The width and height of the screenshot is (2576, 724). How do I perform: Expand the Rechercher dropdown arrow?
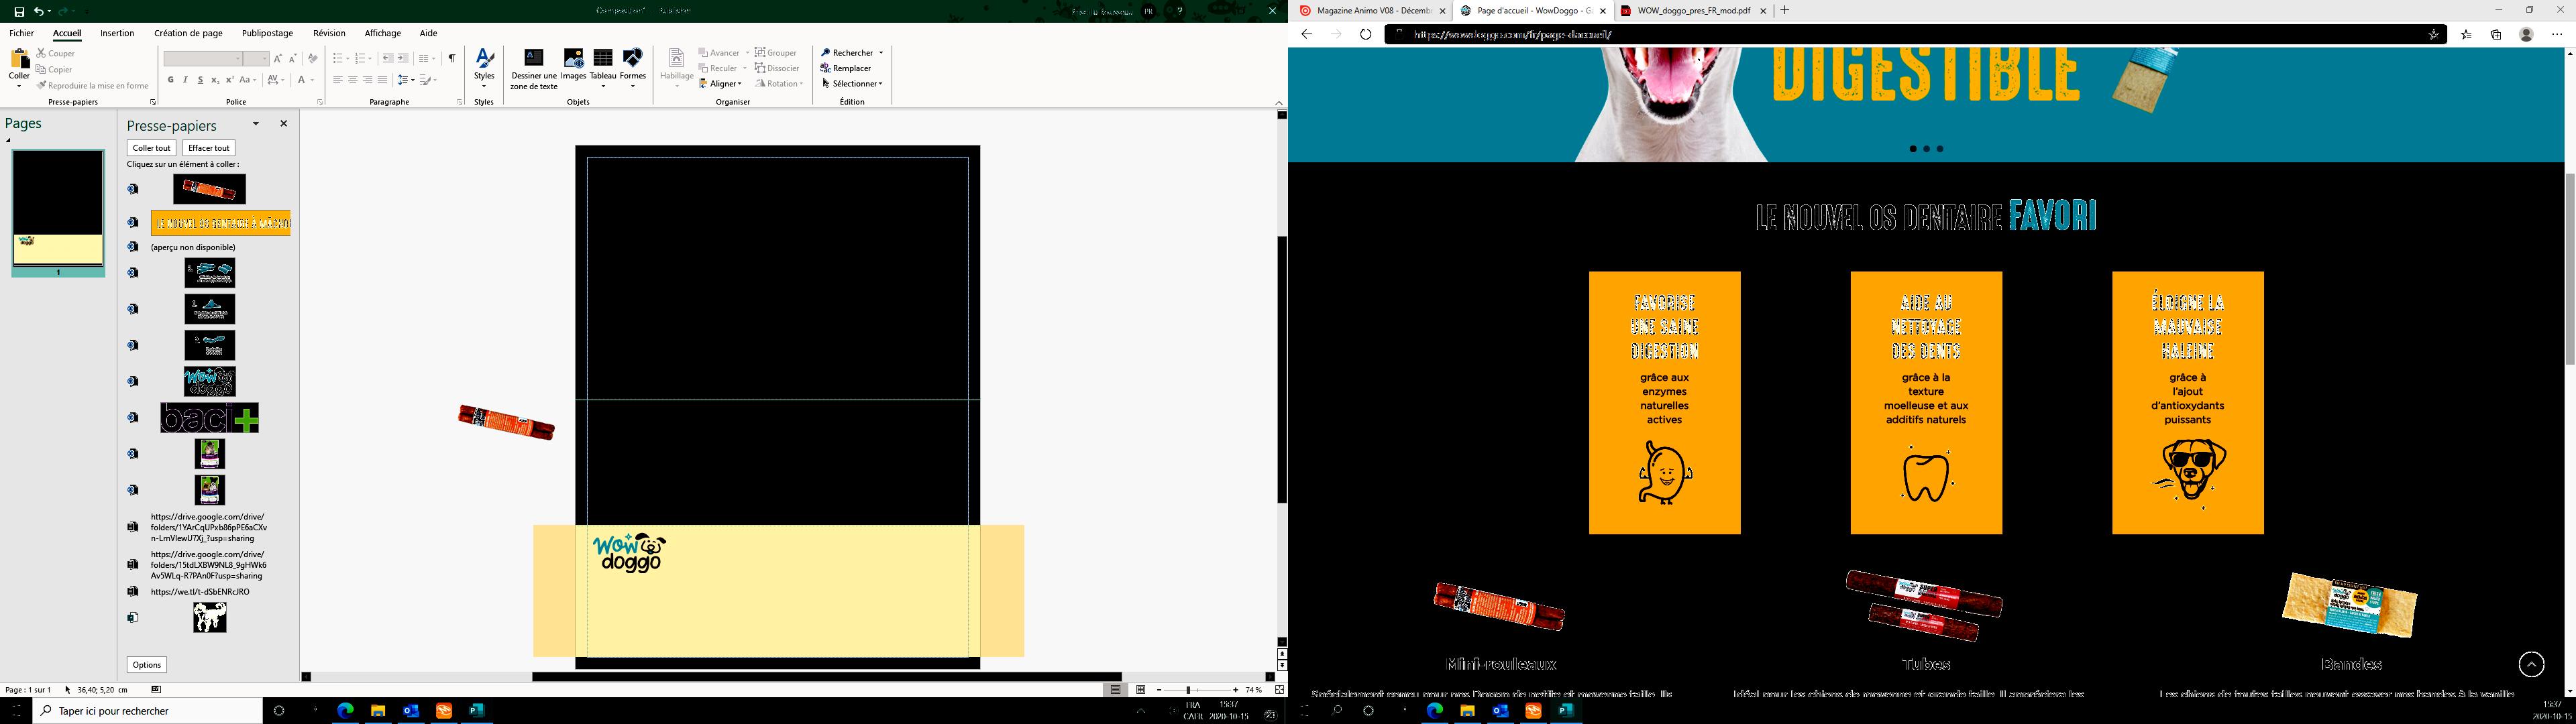(x=881, y=53)
